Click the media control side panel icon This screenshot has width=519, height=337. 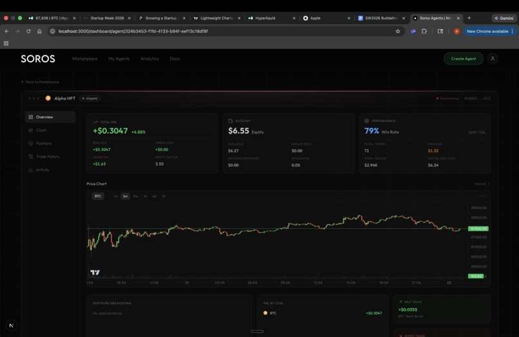click(440, 31)
